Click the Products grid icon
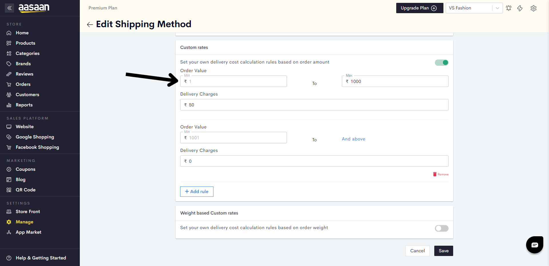The image size is (549, 266). [x=9, y=43]
